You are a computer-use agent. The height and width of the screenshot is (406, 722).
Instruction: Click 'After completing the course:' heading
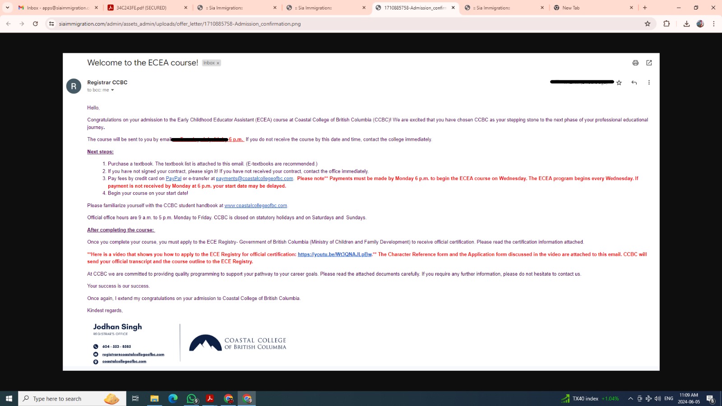pyautogui.click(x=120, y=230)
